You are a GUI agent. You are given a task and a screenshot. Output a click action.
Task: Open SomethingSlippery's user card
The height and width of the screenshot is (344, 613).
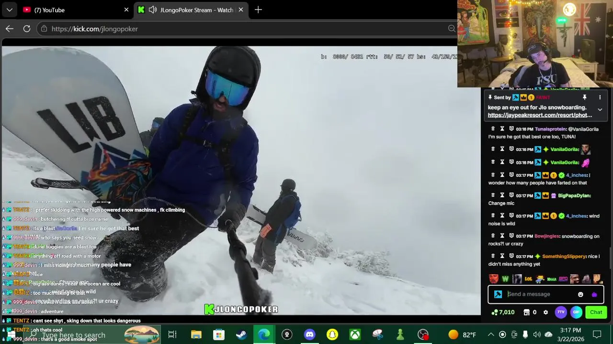click(x=564, y=257)
